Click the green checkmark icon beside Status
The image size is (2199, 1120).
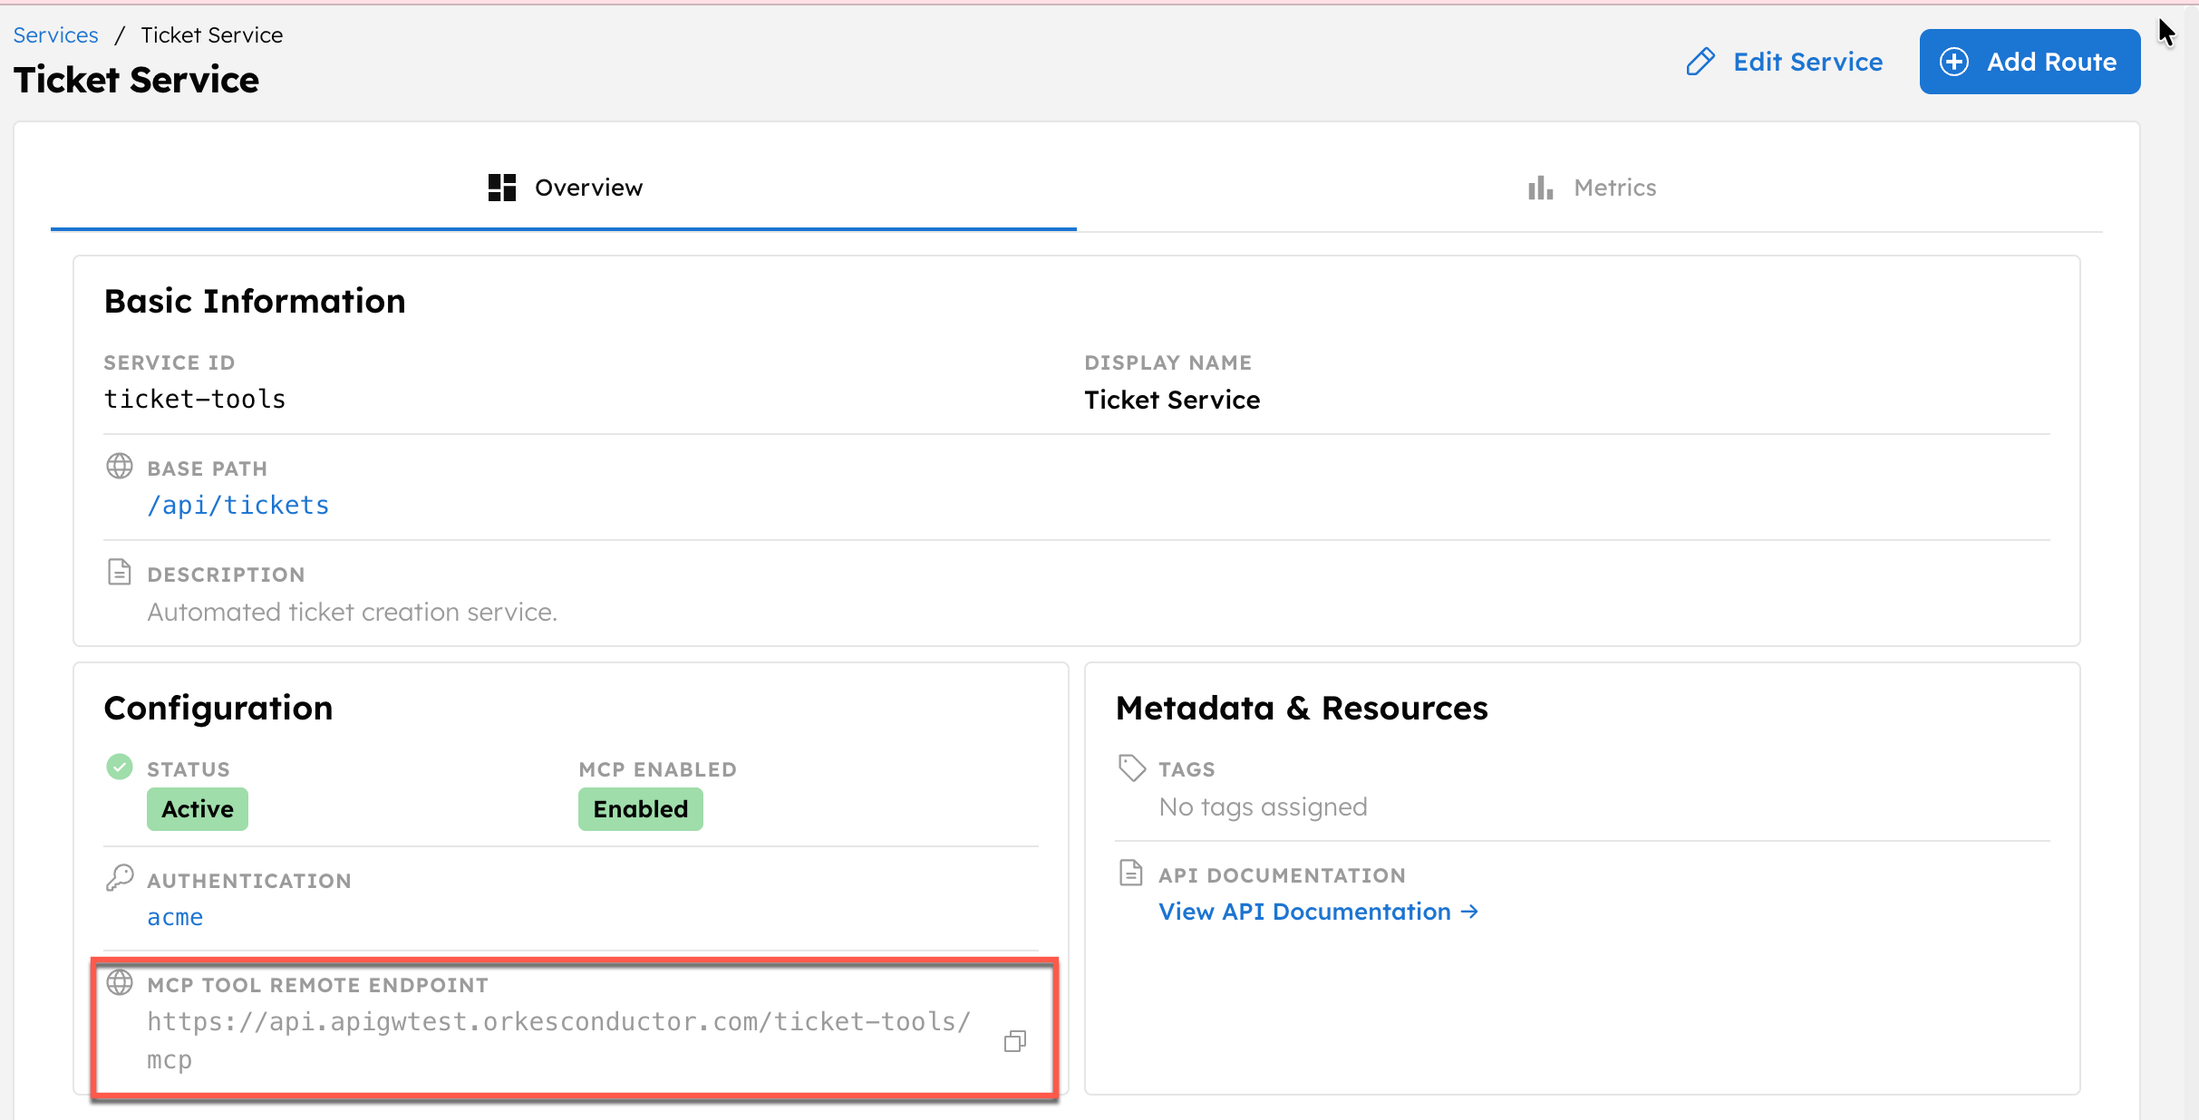(119, 767)
